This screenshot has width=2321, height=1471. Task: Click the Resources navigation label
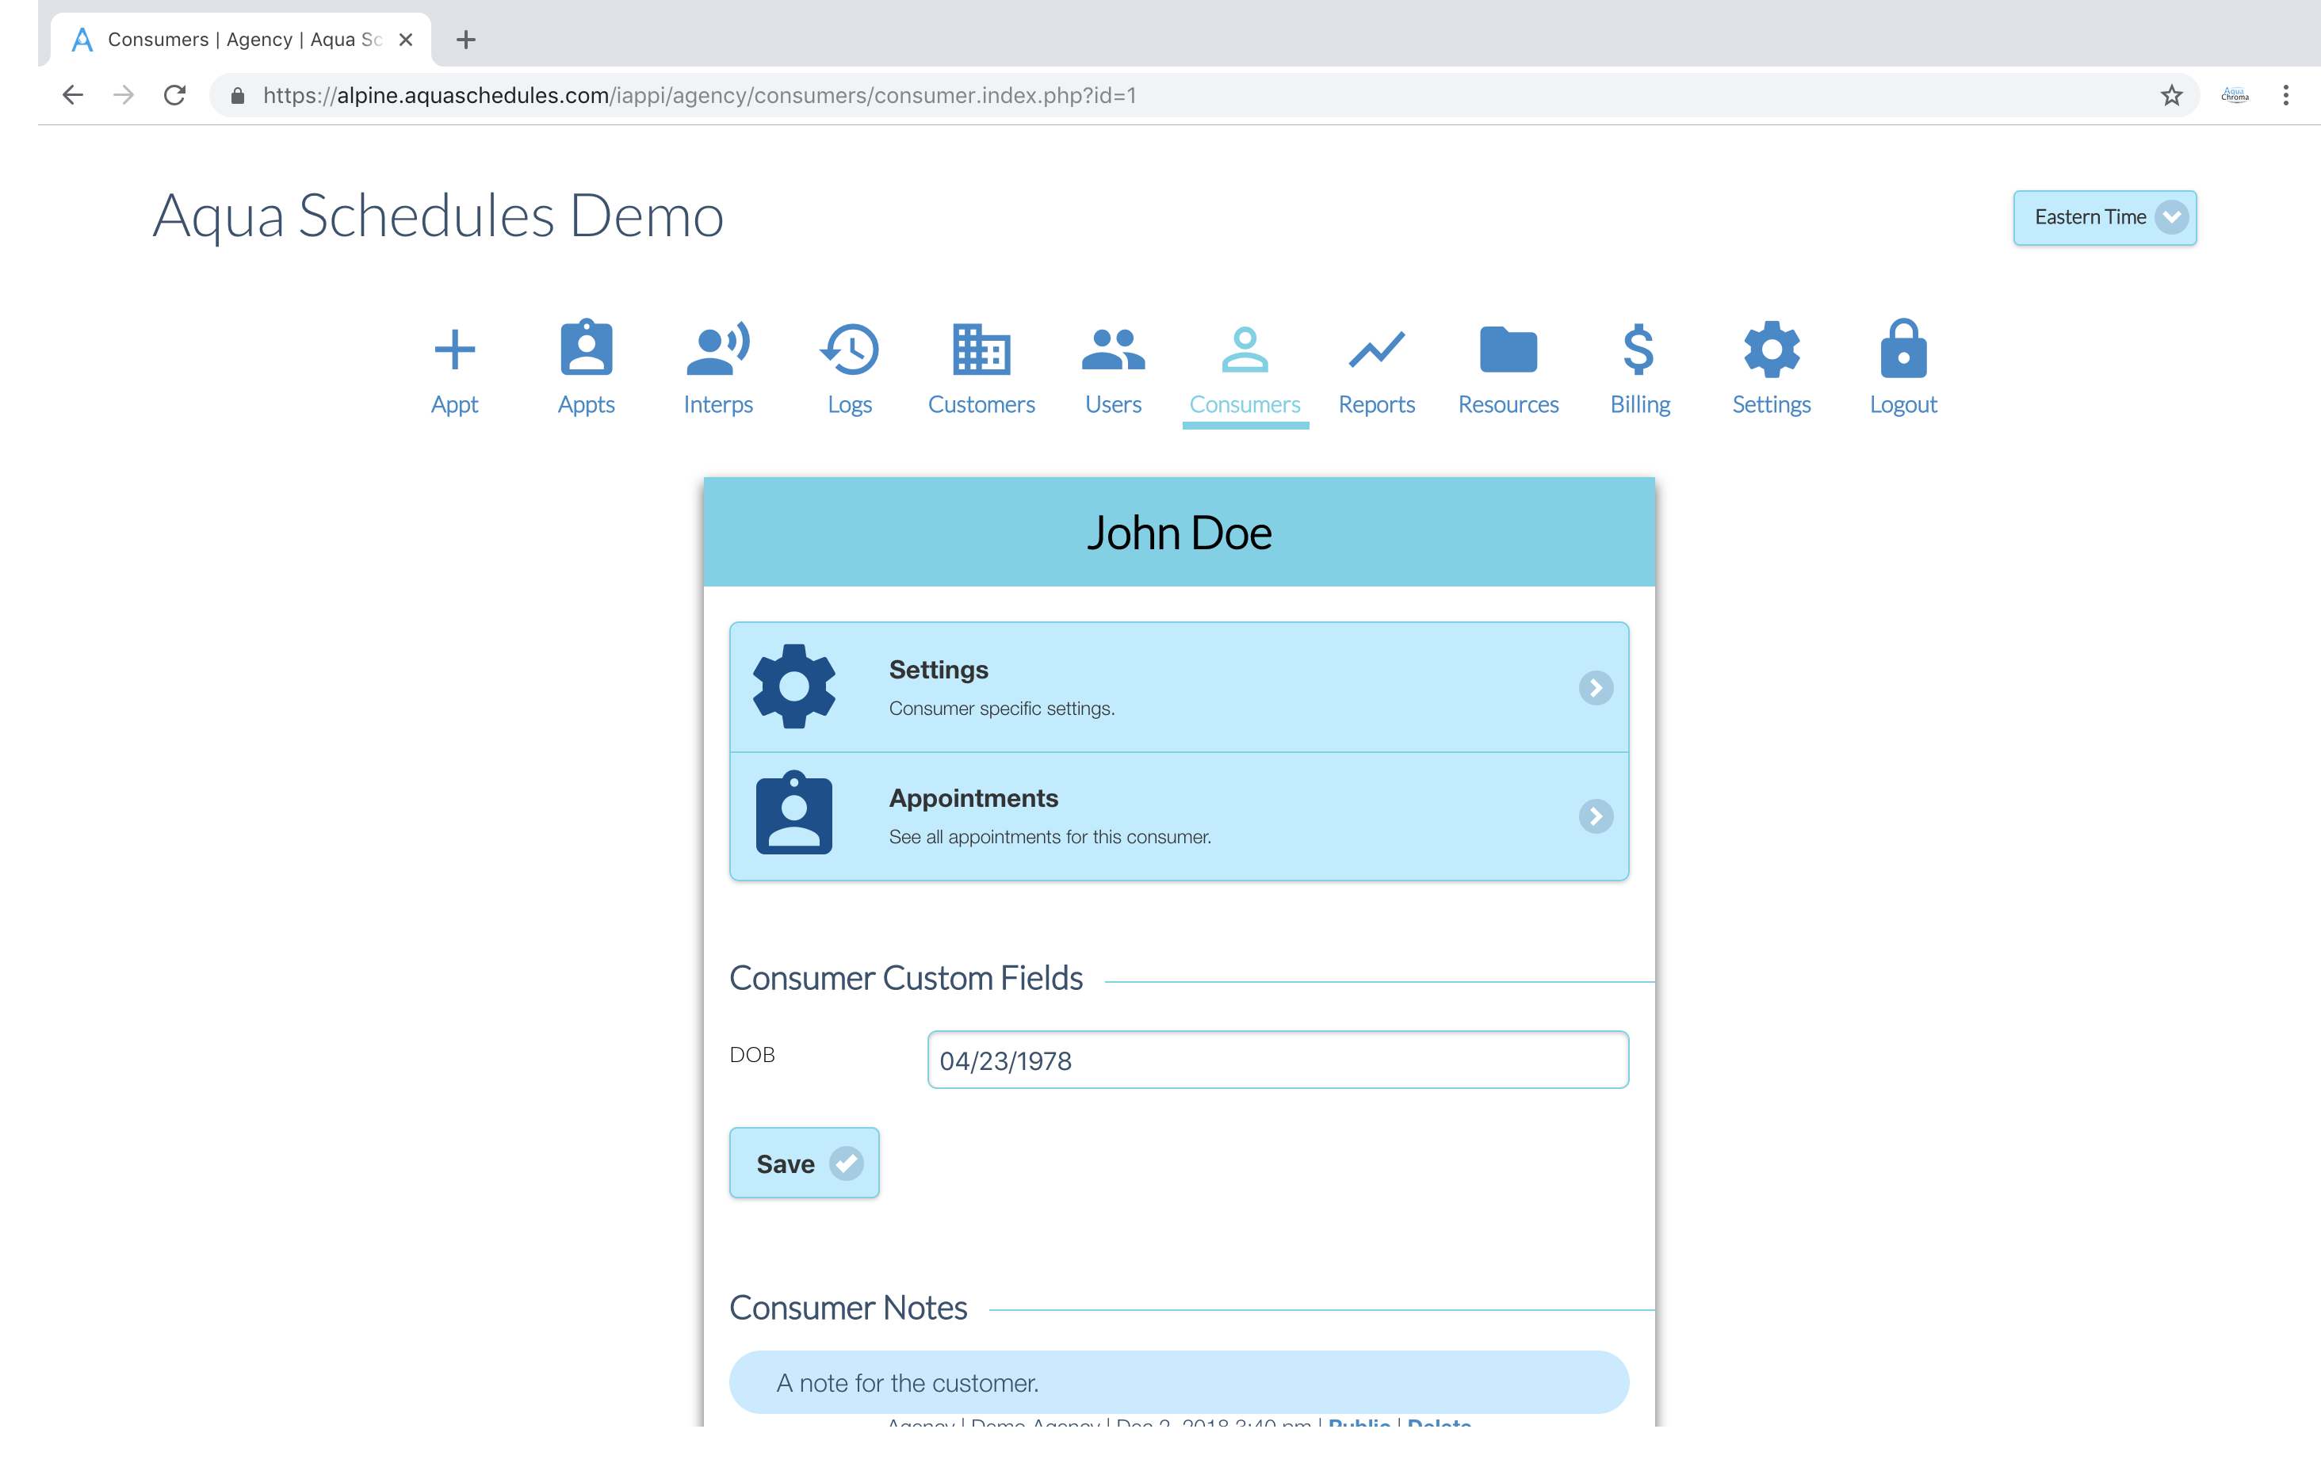click(1508, 405)
